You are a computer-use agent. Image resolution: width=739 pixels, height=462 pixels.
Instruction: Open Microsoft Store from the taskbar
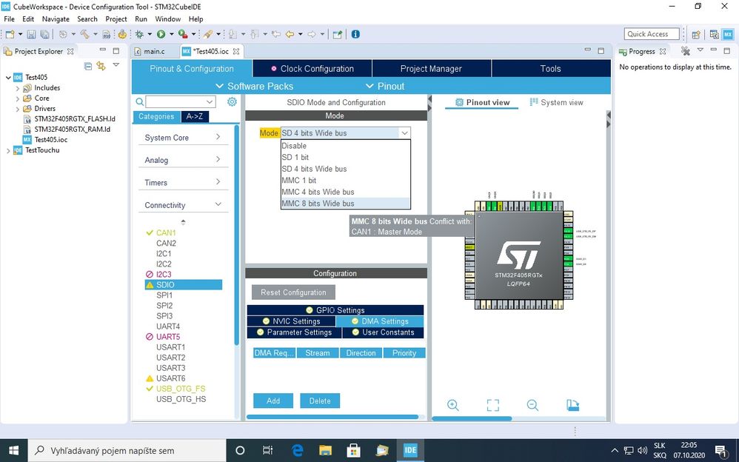(353, 450)
